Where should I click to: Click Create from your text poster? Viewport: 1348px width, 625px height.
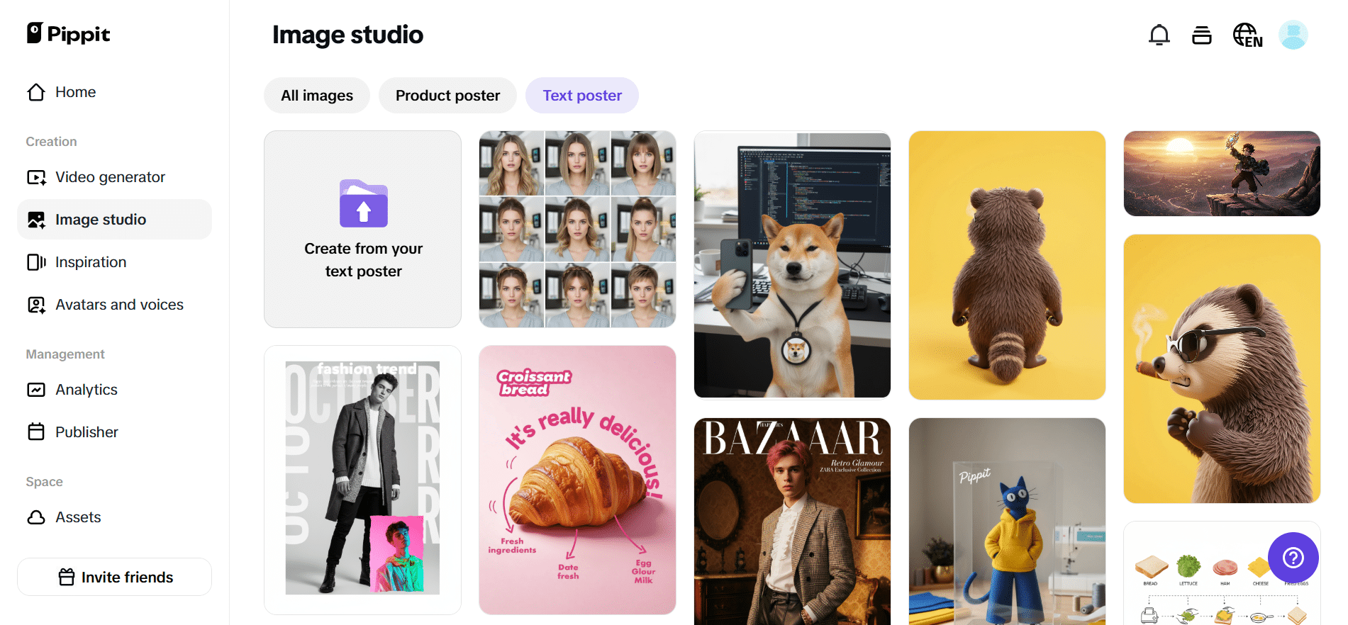pyautogui.click(x=362, y=229)
